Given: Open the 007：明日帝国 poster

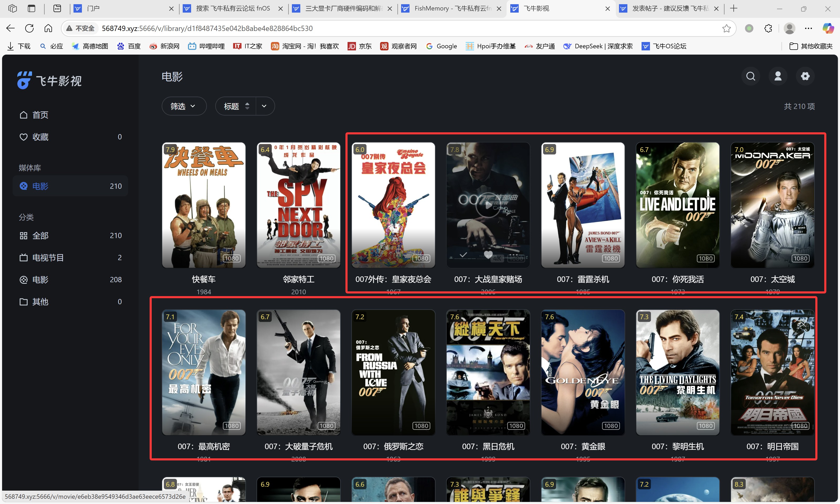Looking at the screenshot, I should click(773, 372).
